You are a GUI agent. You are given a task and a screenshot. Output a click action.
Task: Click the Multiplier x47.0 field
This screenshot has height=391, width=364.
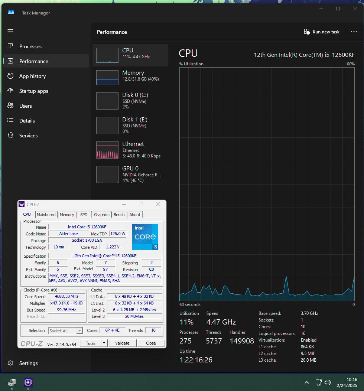click(66, 303)
